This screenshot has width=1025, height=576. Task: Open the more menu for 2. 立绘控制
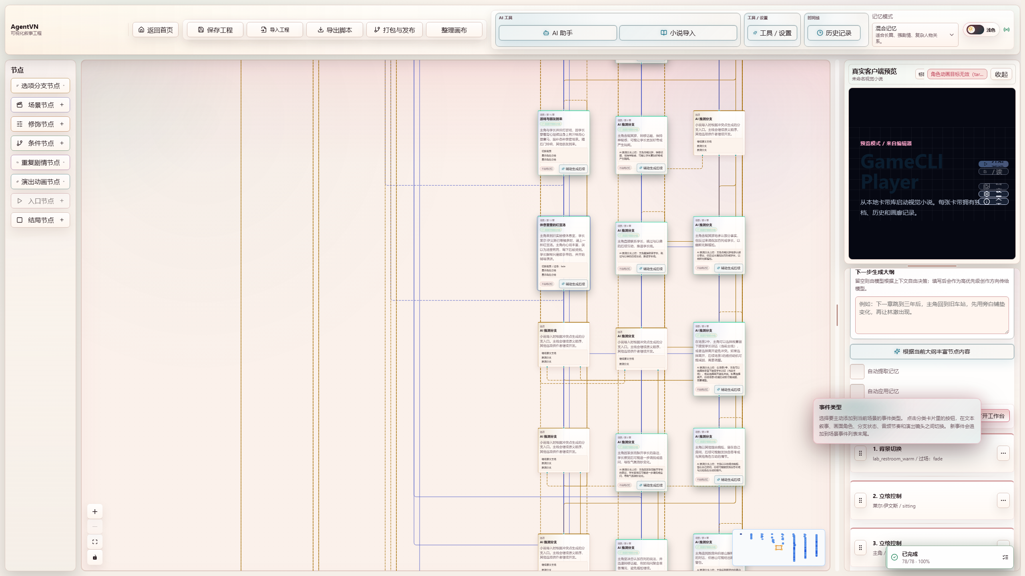point(1003,500)
